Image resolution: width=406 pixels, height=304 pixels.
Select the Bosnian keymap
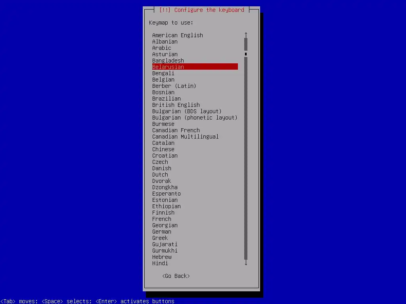pyautogui.click(x=195, y=92)
